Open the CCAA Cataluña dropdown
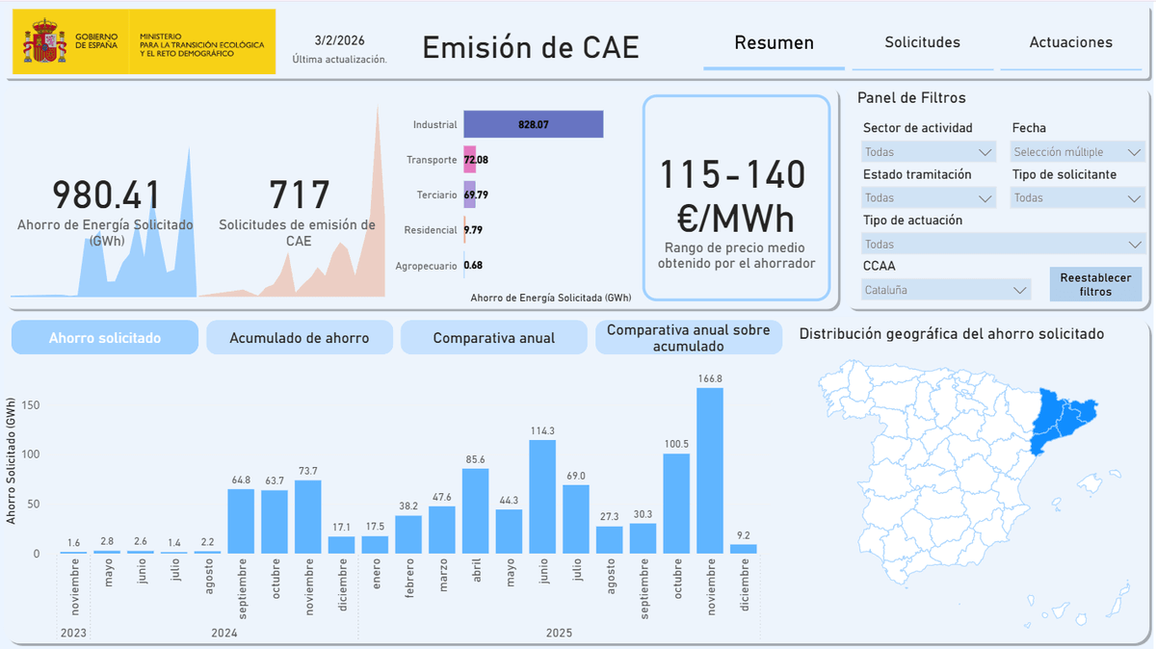The height and width of the screenshot is (649, 1156). 947,290
